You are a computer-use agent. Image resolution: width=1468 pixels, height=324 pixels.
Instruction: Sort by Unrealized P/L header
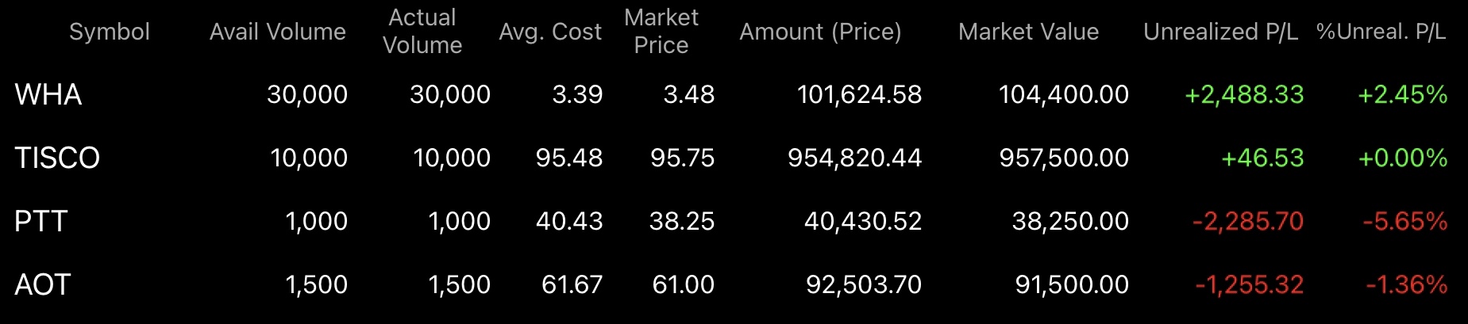(x=1221, y=32)
